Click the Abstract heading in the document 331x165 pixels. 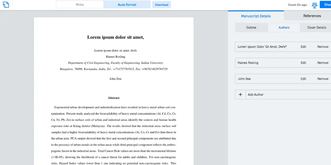[x=113, y=98]
